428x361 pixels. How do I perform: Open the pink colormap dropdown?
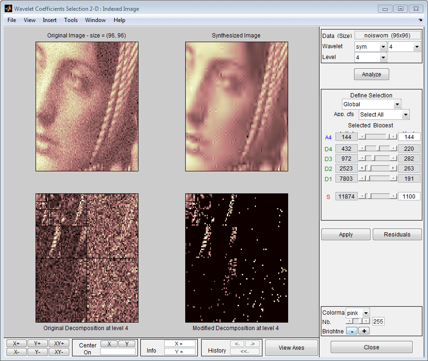coord(357,312)
